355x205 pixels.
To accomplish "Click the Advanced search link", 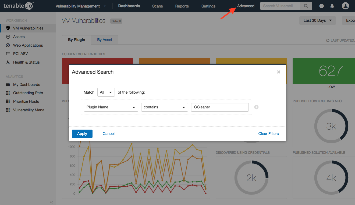I will pyautogui.click(x=246, y=6).
